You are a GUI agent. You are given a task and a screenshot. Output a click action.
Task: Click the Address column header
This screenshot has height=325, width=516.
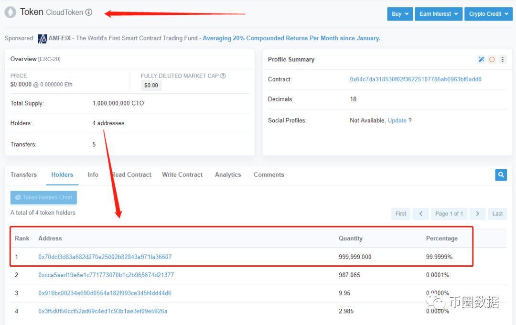[x=50, y=238]
